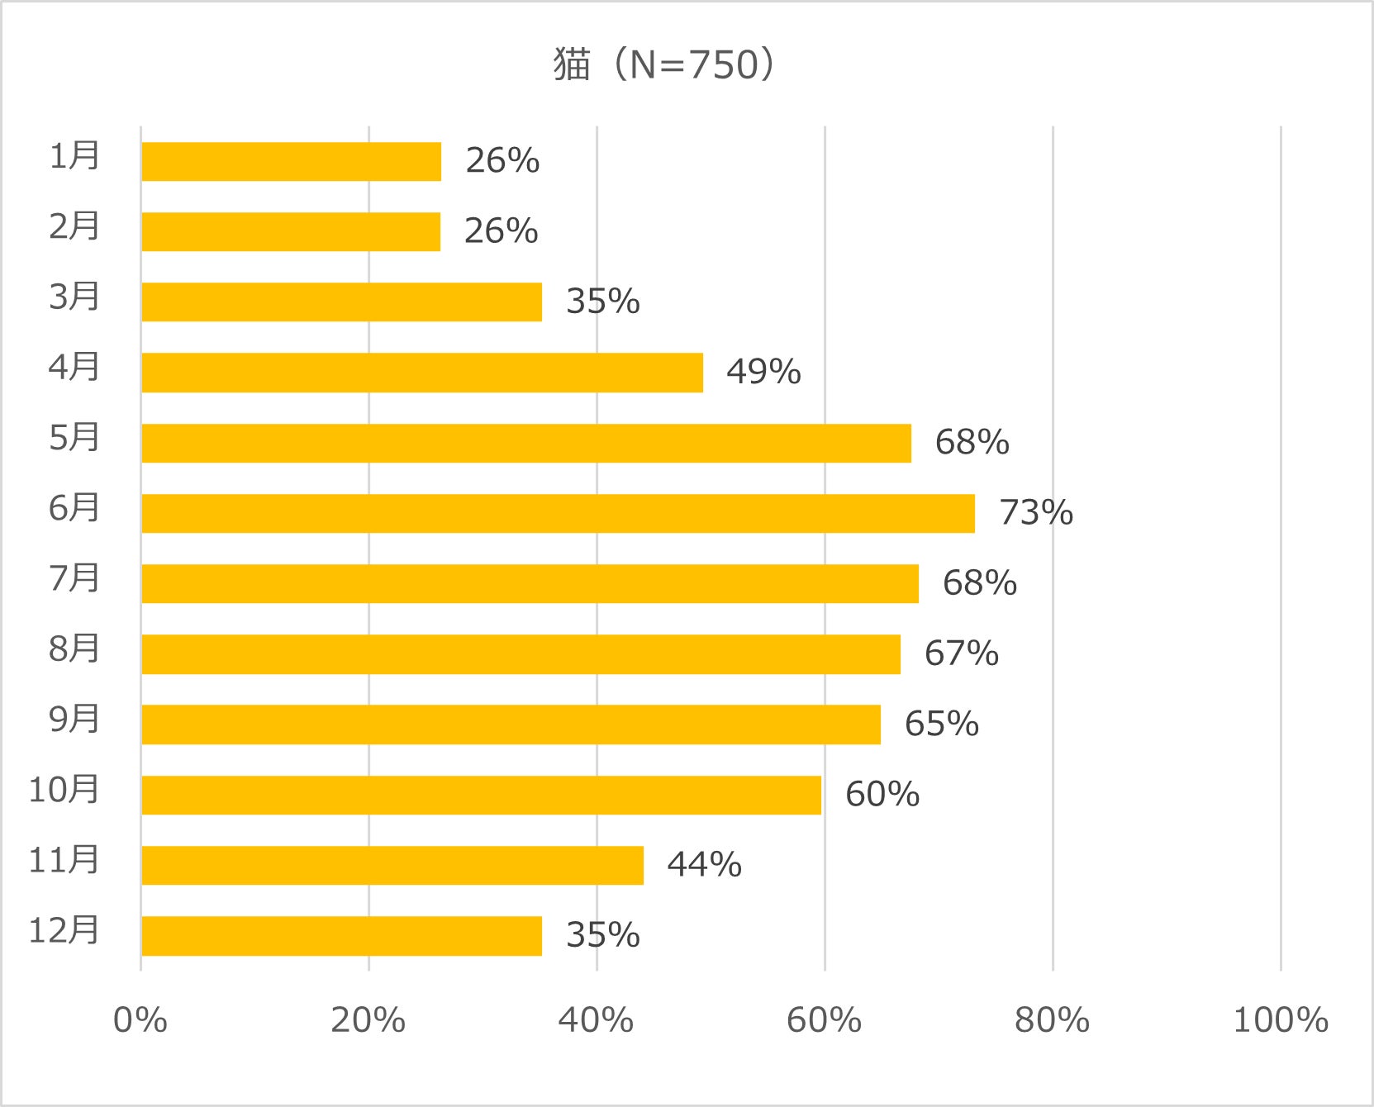Click the 44% data label
The image size is (1374, 1107).
(704, 865)
